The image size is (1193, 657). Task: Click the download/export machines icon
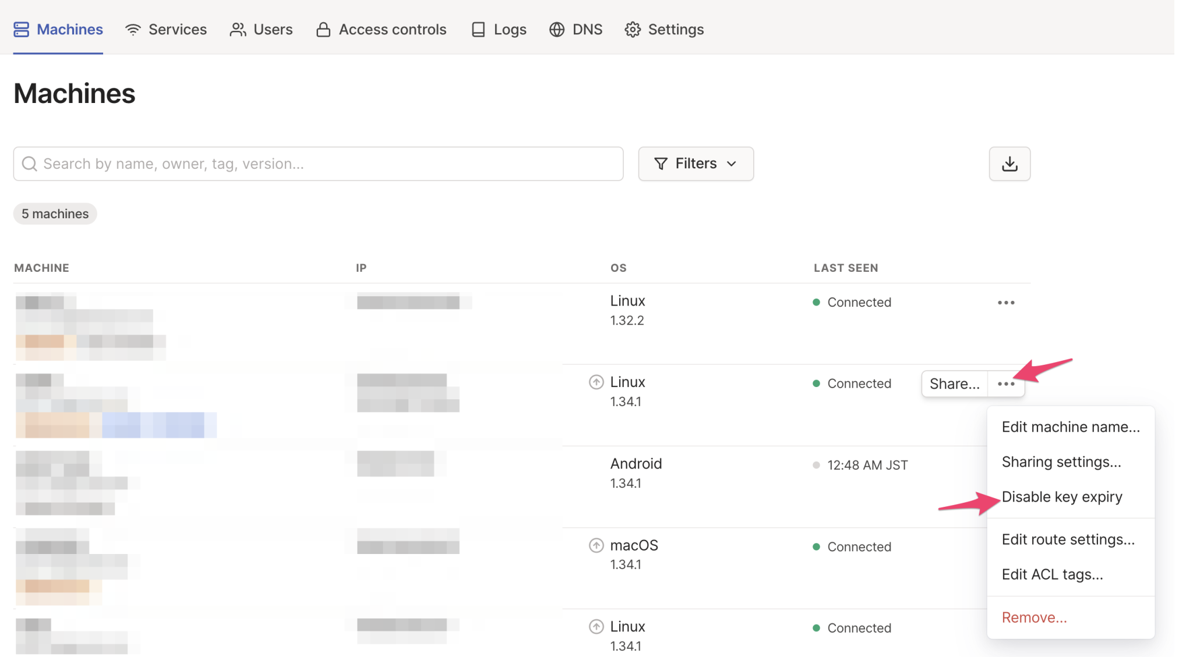coord(1009,164)
